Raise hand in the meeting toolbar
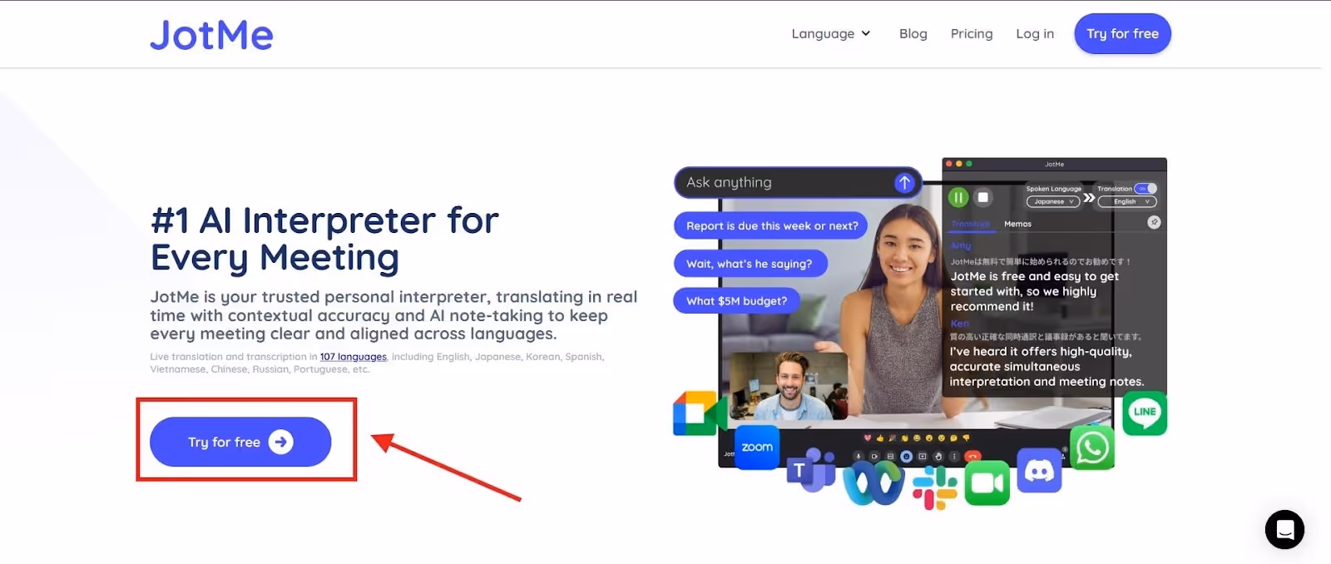Screen dimensions: 1331x564 938,456
